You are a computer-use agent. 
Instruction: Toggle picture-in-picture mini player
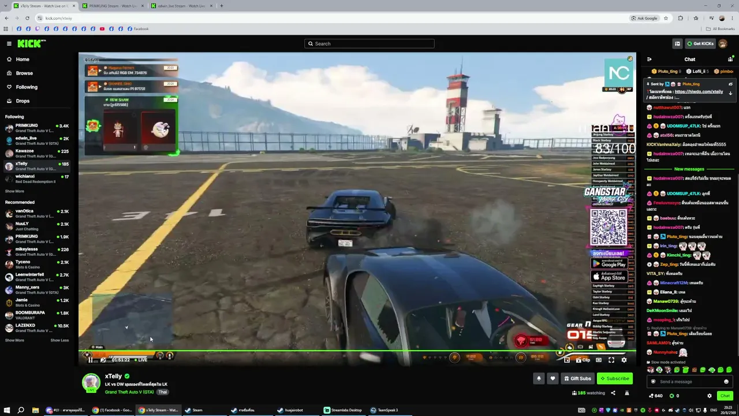coord(567,360)
